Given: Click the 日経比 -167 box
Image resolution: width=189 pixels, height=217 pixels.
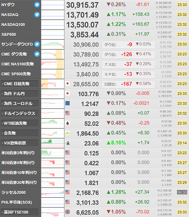Looking at the screenshot, I should [x=128, y=84].
